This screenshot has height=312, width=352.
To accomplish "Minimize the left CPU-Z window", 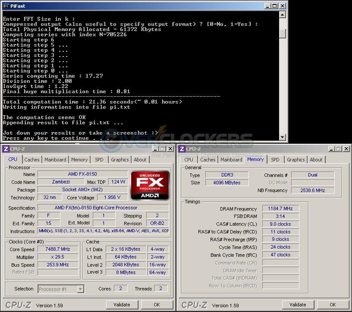I will tap(155, 149).
